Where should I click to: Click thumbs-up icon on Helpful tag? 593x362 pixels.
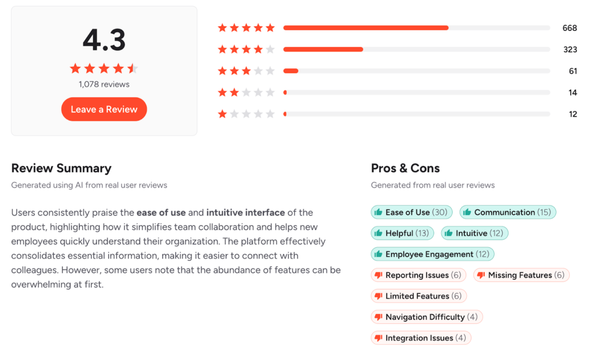click(x=379, y=233)
